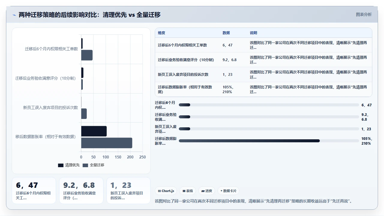Toggle the 清理优先 legend swatch

pyautogui.click(x=61, y=165)
